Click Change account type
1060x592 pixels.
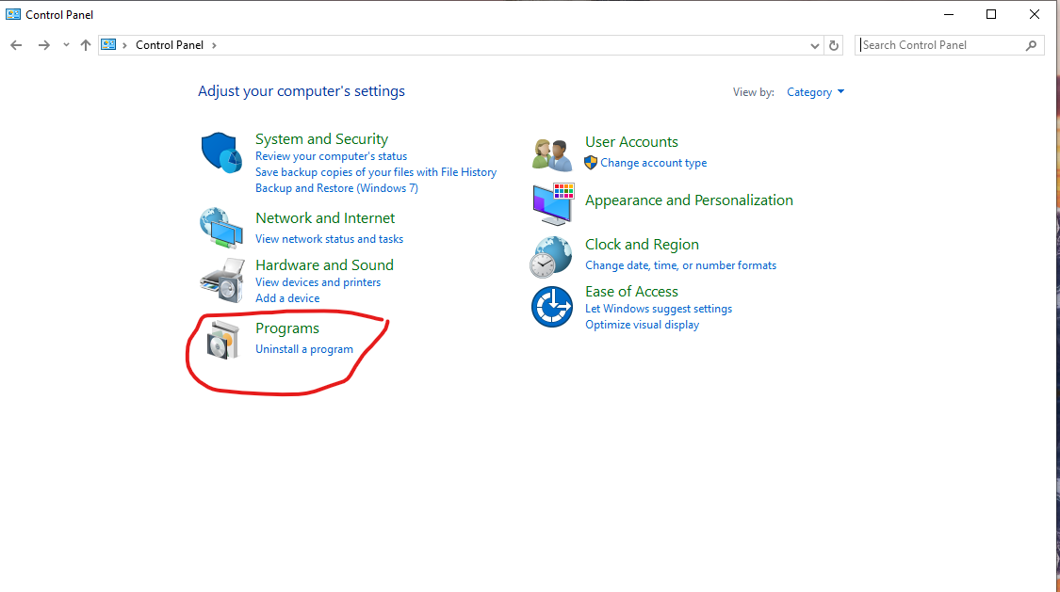[654, 163]
